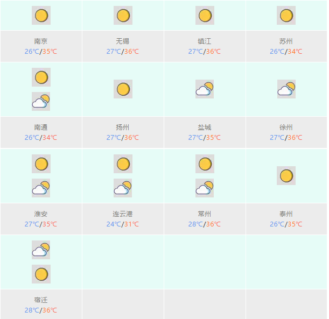
Task: Click the sunny icon directly above 宿迁
Action: pyautogui.click(x=41, y=274)
